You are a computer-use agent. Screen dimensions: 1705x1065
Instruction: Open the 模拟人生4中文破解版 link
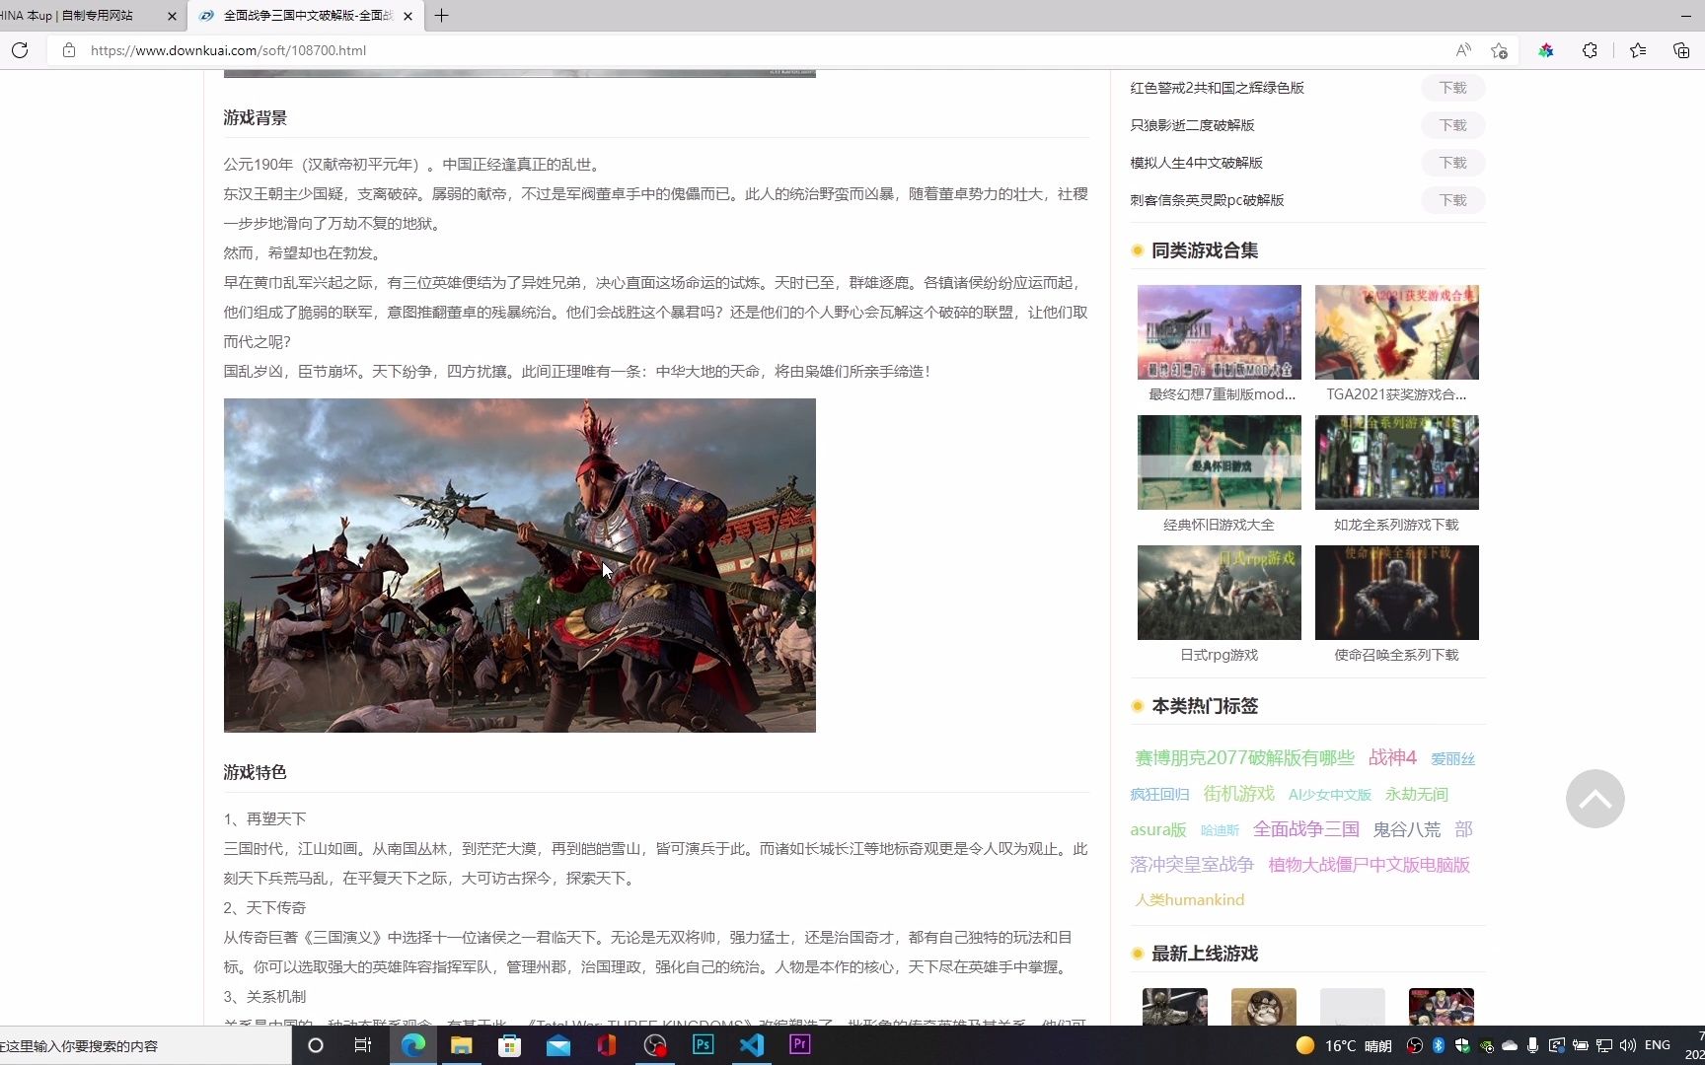[1196, 163]
